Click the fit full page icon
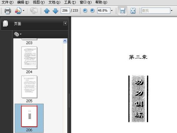The height and width of the screenshot is (133, 177). (x=133, y=11)
